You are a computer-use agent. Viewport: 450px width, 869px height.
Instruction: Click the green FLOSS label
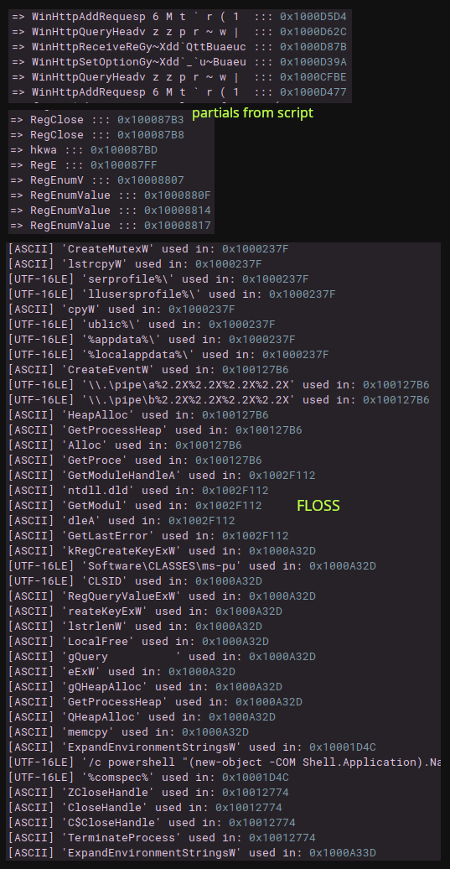(x=318, y=506)
